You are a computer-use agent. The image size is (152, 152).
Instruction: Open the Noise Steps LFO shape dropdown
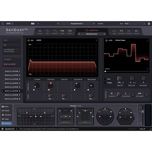point(132,40)
